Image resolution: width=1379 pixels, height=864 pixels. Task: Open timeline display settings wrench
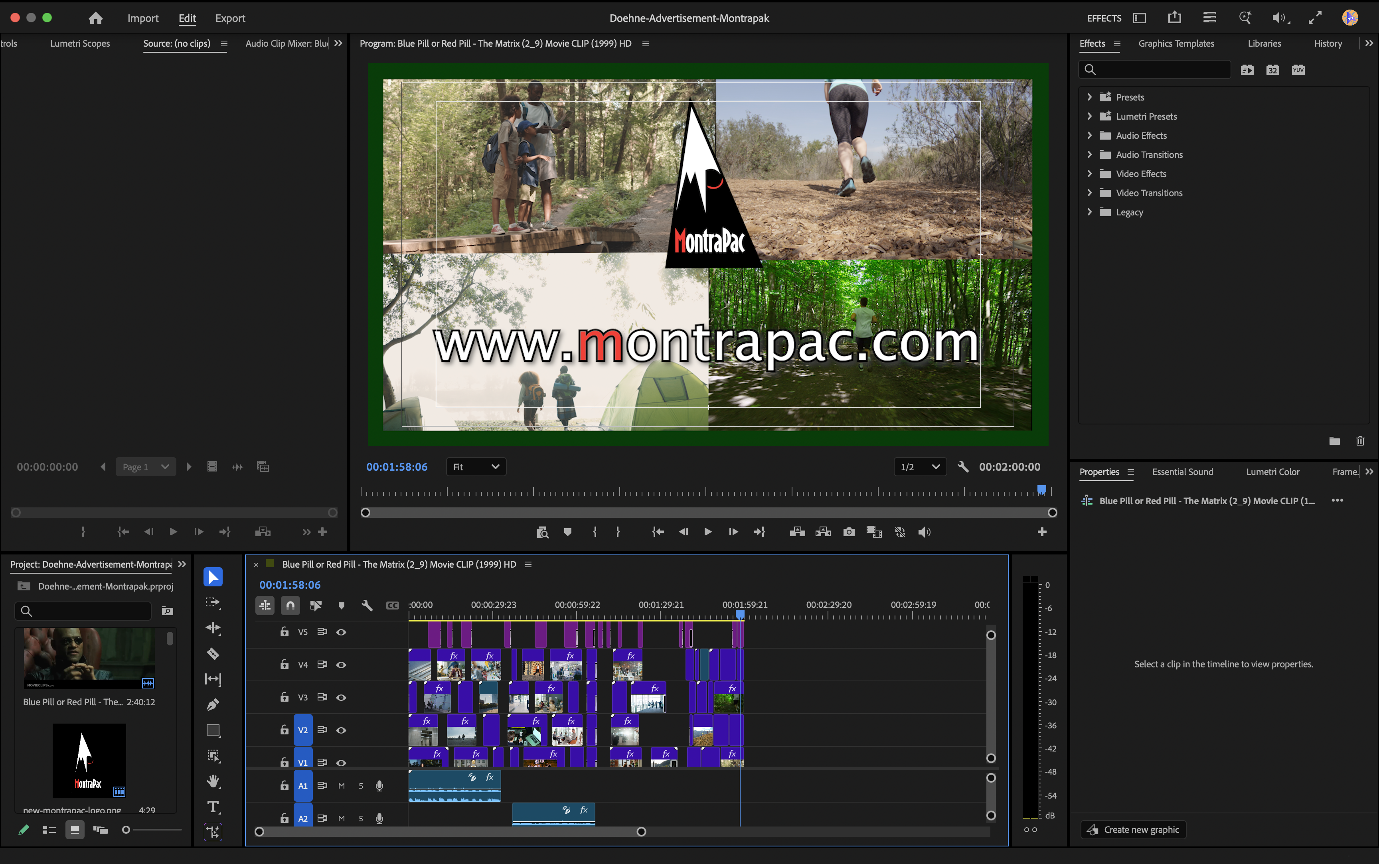[367, 605]
